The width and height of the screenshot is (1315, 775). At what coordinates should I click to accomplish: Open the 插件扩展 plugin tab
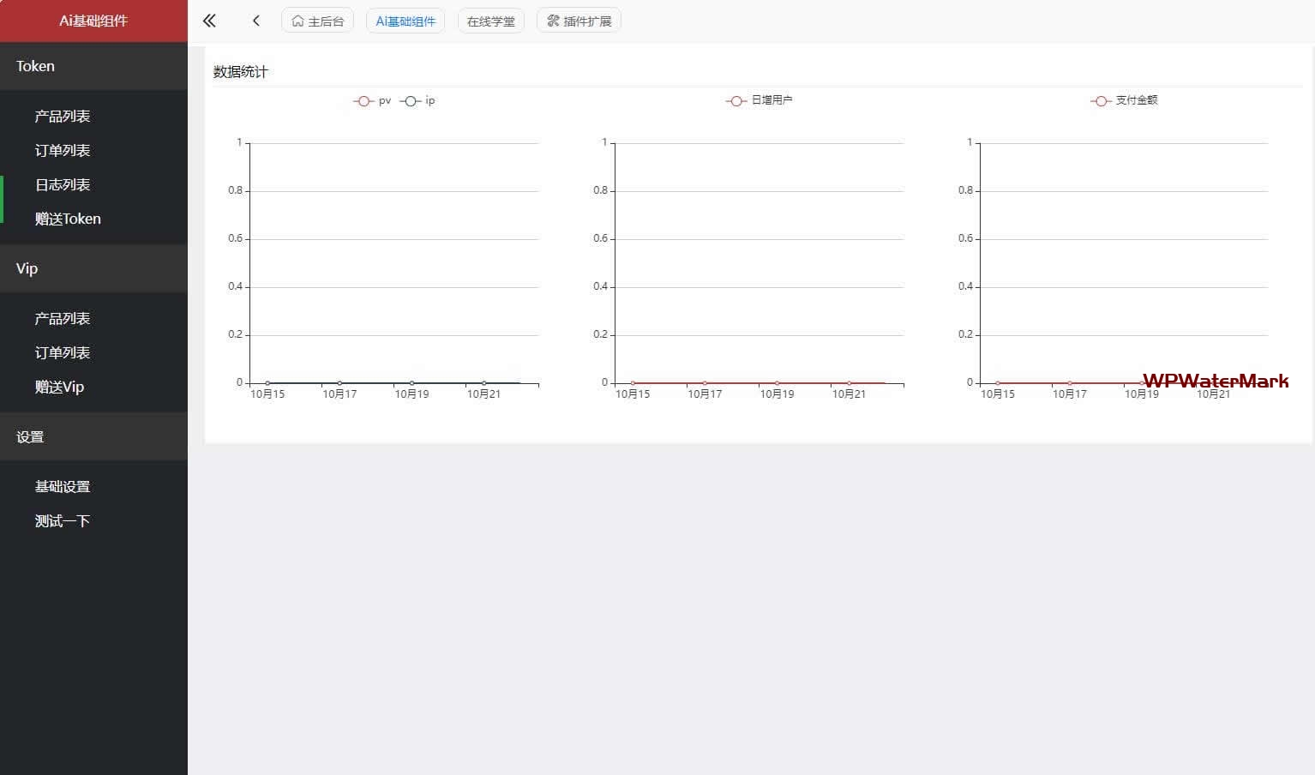pyautogui.click(x=579, y=21)
